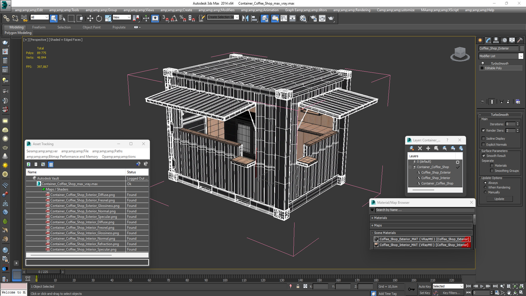This screenshot has width=526, height=296.
Task: Open the Hierarchy command panel tab
Action: [x=496, y=40]
